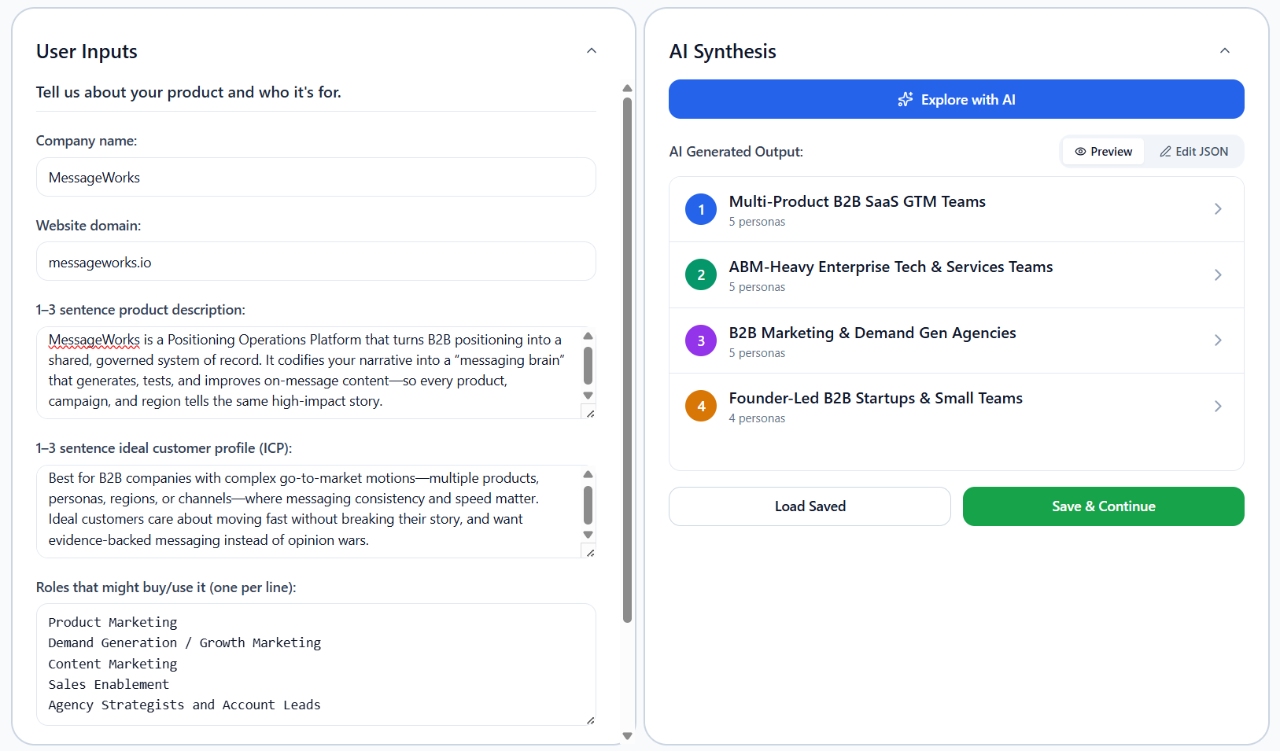Click the blue number 1 badge
This screenshot has height=751, width=1280.
coord(701,209)
